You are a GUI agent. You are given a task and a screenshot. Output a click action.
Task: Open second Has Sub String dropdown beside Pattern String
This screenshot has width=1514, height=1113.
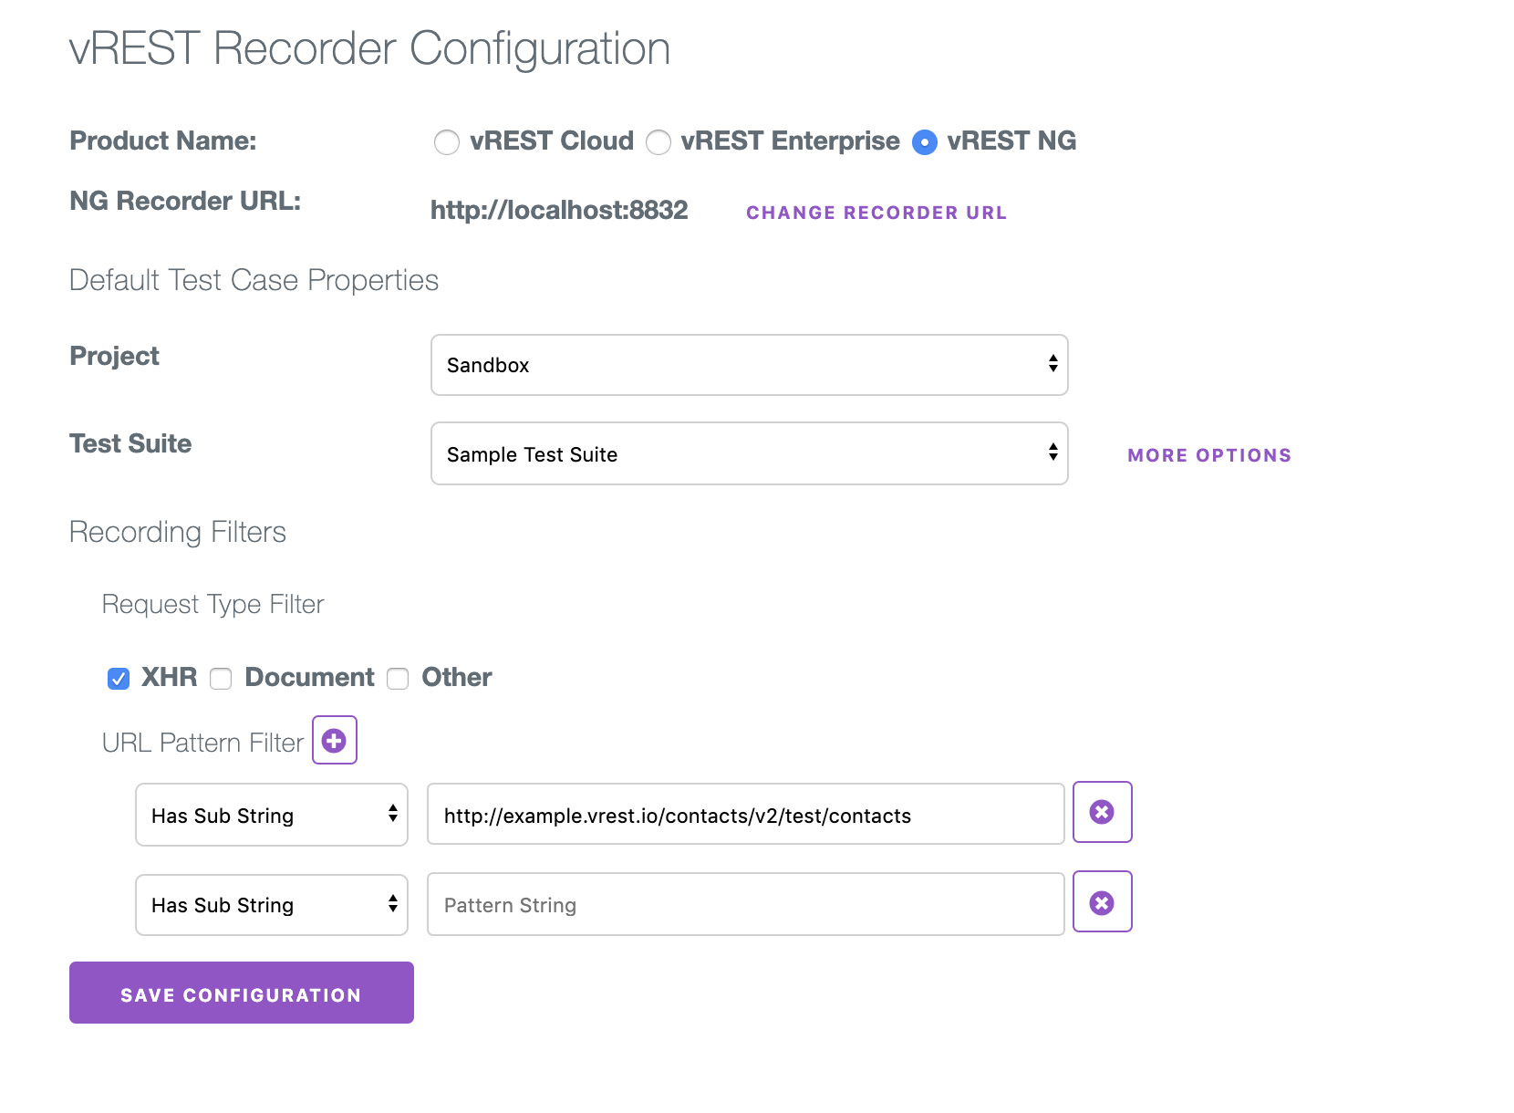click(x=272, y=904)
